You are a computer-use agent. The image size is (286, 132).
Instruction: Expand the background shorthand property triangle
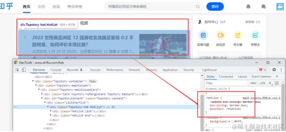[x=229, y=121]
